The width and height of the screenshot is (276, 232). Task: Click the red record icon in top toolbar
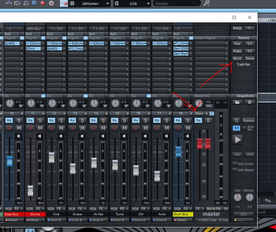point(42,3)
